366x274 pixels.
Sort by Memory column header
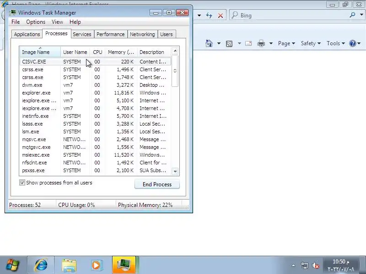[x=121, y=52]
